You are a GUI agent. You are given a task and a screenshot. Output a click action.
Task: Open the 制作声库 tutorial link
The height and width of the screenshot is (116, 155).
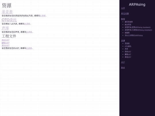click(128, 25)
